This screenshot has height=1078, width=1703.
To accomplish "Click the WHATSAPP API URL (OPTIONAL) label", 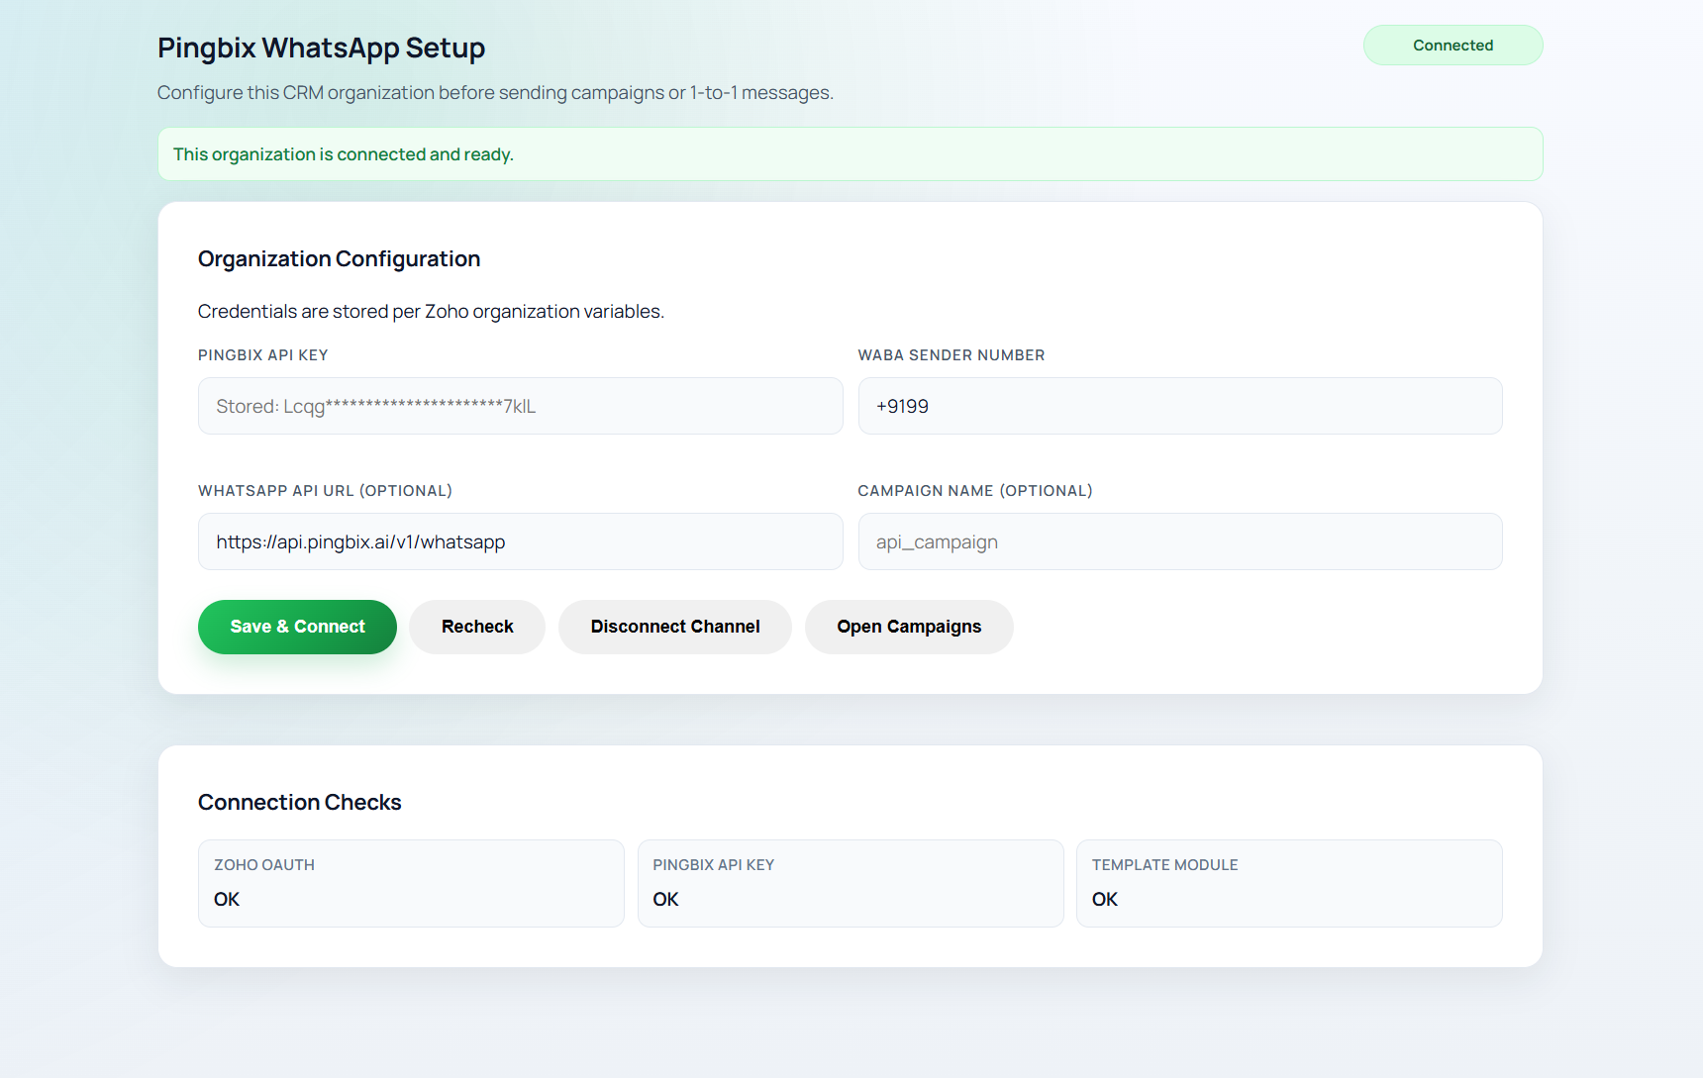I will pyautogui.click(x=325, y=491).
